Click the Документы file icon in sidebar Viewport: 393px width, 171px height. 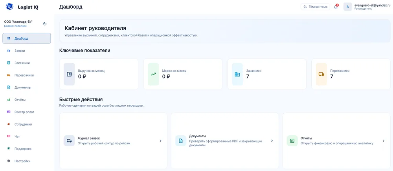click(x=9, y=87)
